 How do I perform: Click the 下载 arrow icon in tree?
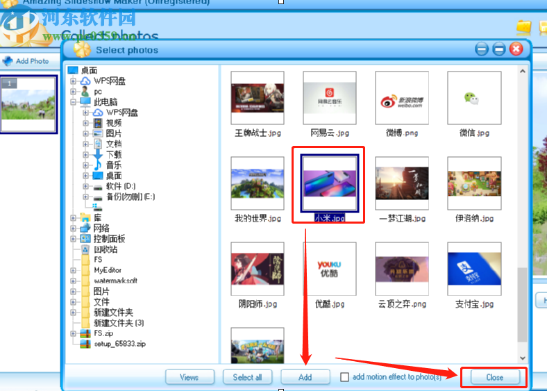98,154
